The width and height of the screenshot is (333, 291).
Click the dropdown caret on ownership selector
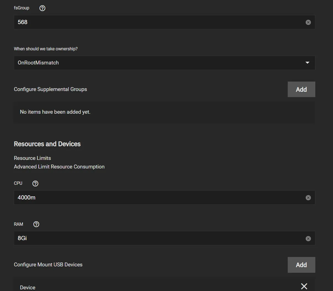point(307,63)
